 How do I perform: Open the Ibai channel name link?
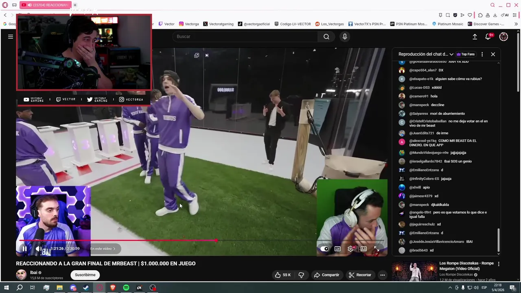pos(33,273)
